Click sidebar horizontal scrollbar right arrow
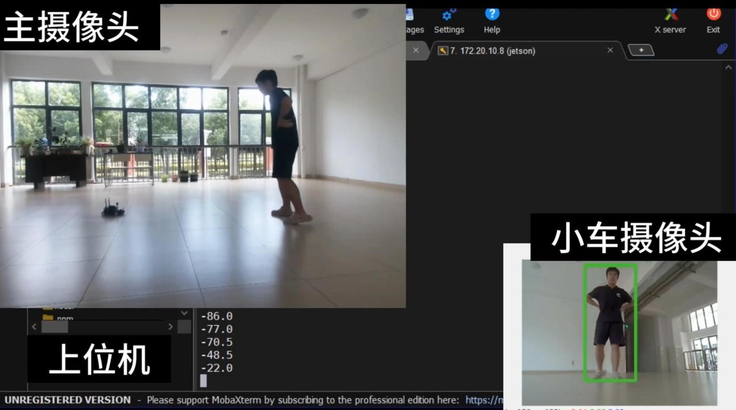 click(x=170, y=327)
